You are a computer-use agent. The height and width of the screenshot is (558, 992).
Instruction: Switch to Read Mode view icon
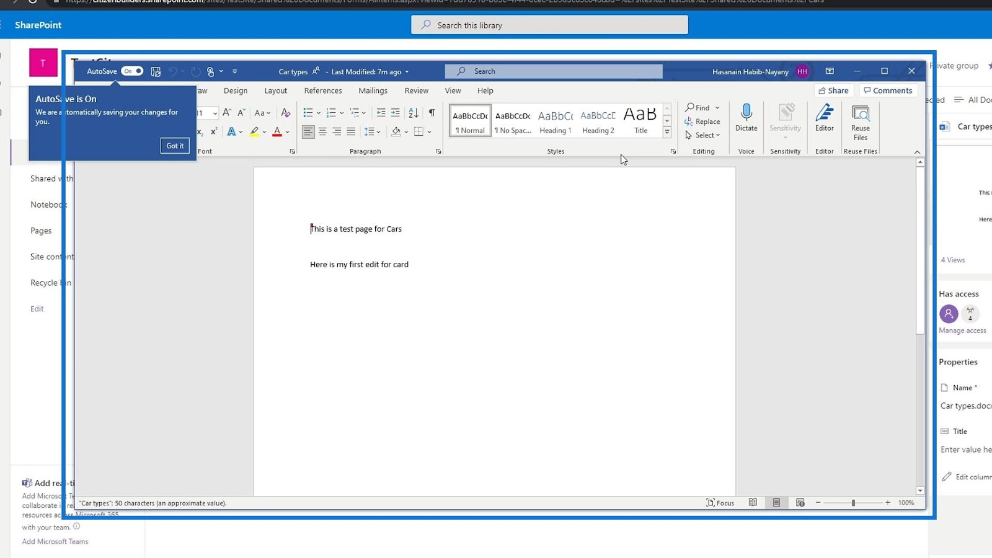point(753,503)
